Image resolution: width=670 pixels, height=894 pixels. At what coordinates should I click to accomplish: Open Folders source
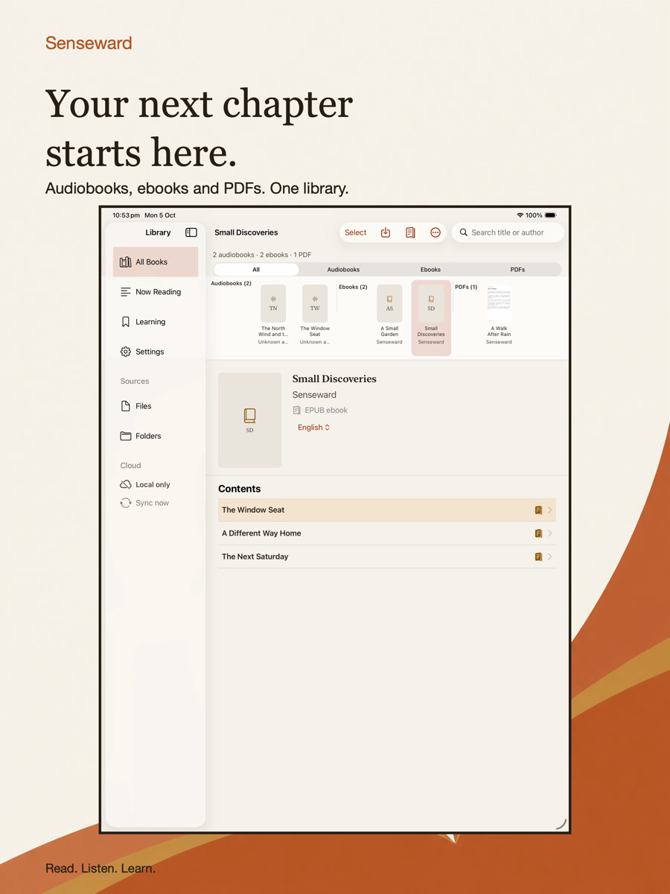click(156, 436)
